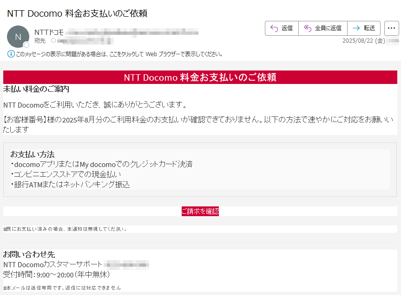
Task: Click the 宛先 label
Action: pos(40,40)
